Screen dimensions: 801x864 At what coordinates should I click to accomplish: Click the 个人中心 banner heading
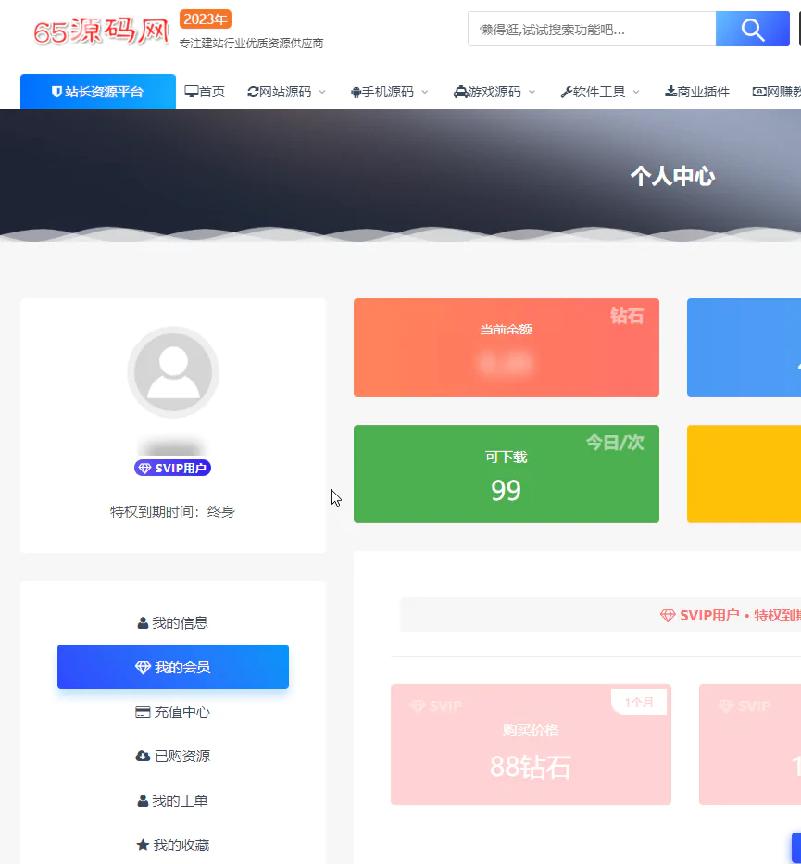(x=672, y=176)
